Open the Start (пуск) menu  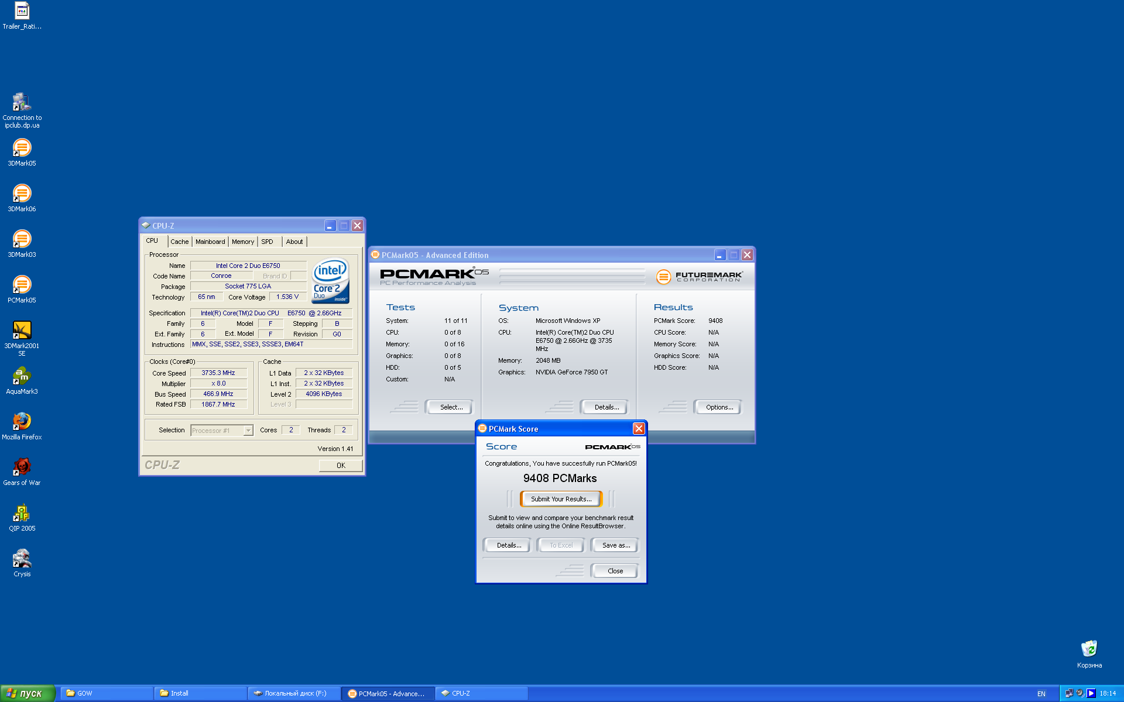[28, 693]
